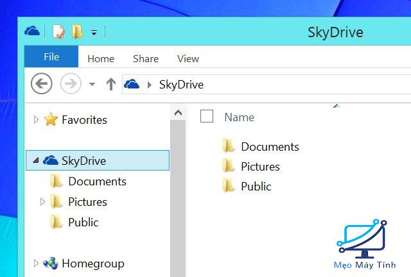Click the Documents folder icon in file list

click(228, 146)
